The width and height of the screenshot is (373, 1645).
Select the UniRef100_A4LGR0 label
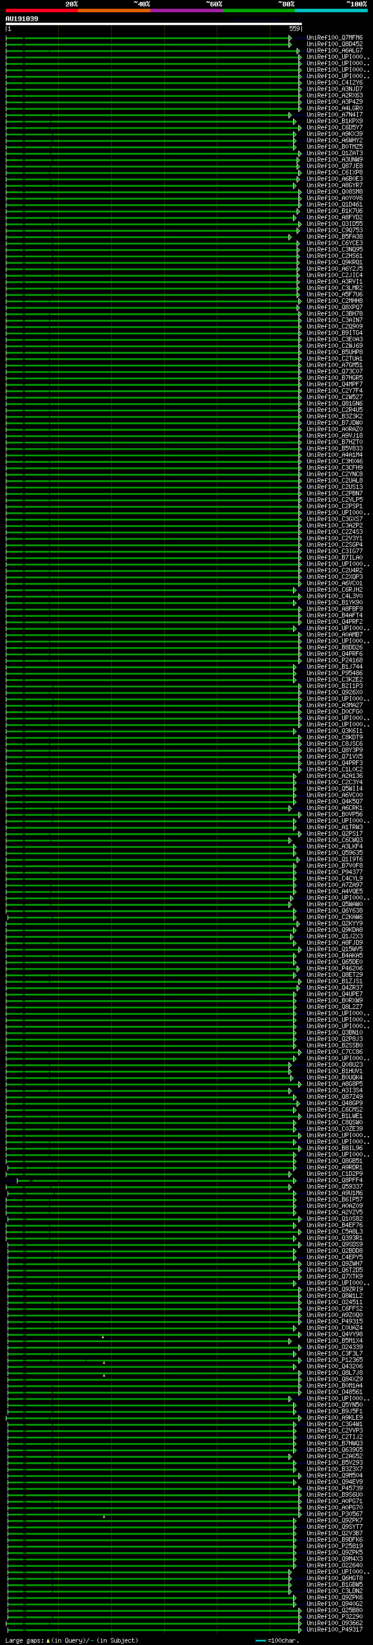coord(334,108)
